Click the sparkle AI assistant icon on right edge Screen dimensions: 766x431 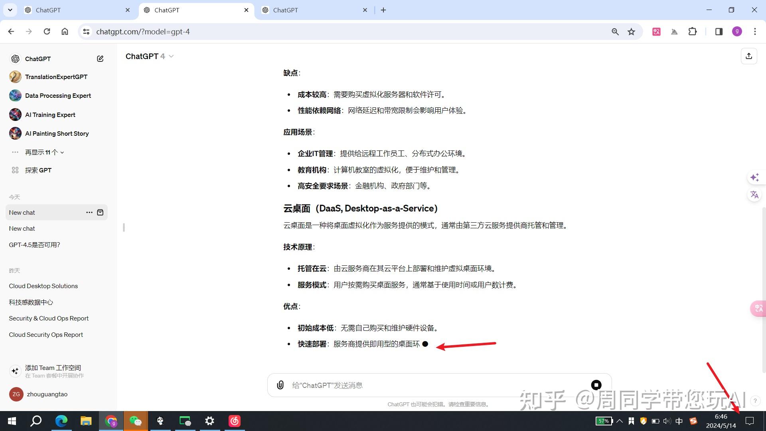pyautogui.click(x=754, y=177)
